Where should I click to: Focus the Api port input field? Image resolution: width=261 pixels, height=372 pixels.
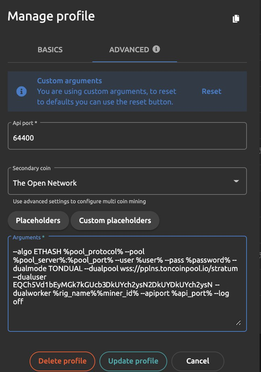tap(127, 138)
